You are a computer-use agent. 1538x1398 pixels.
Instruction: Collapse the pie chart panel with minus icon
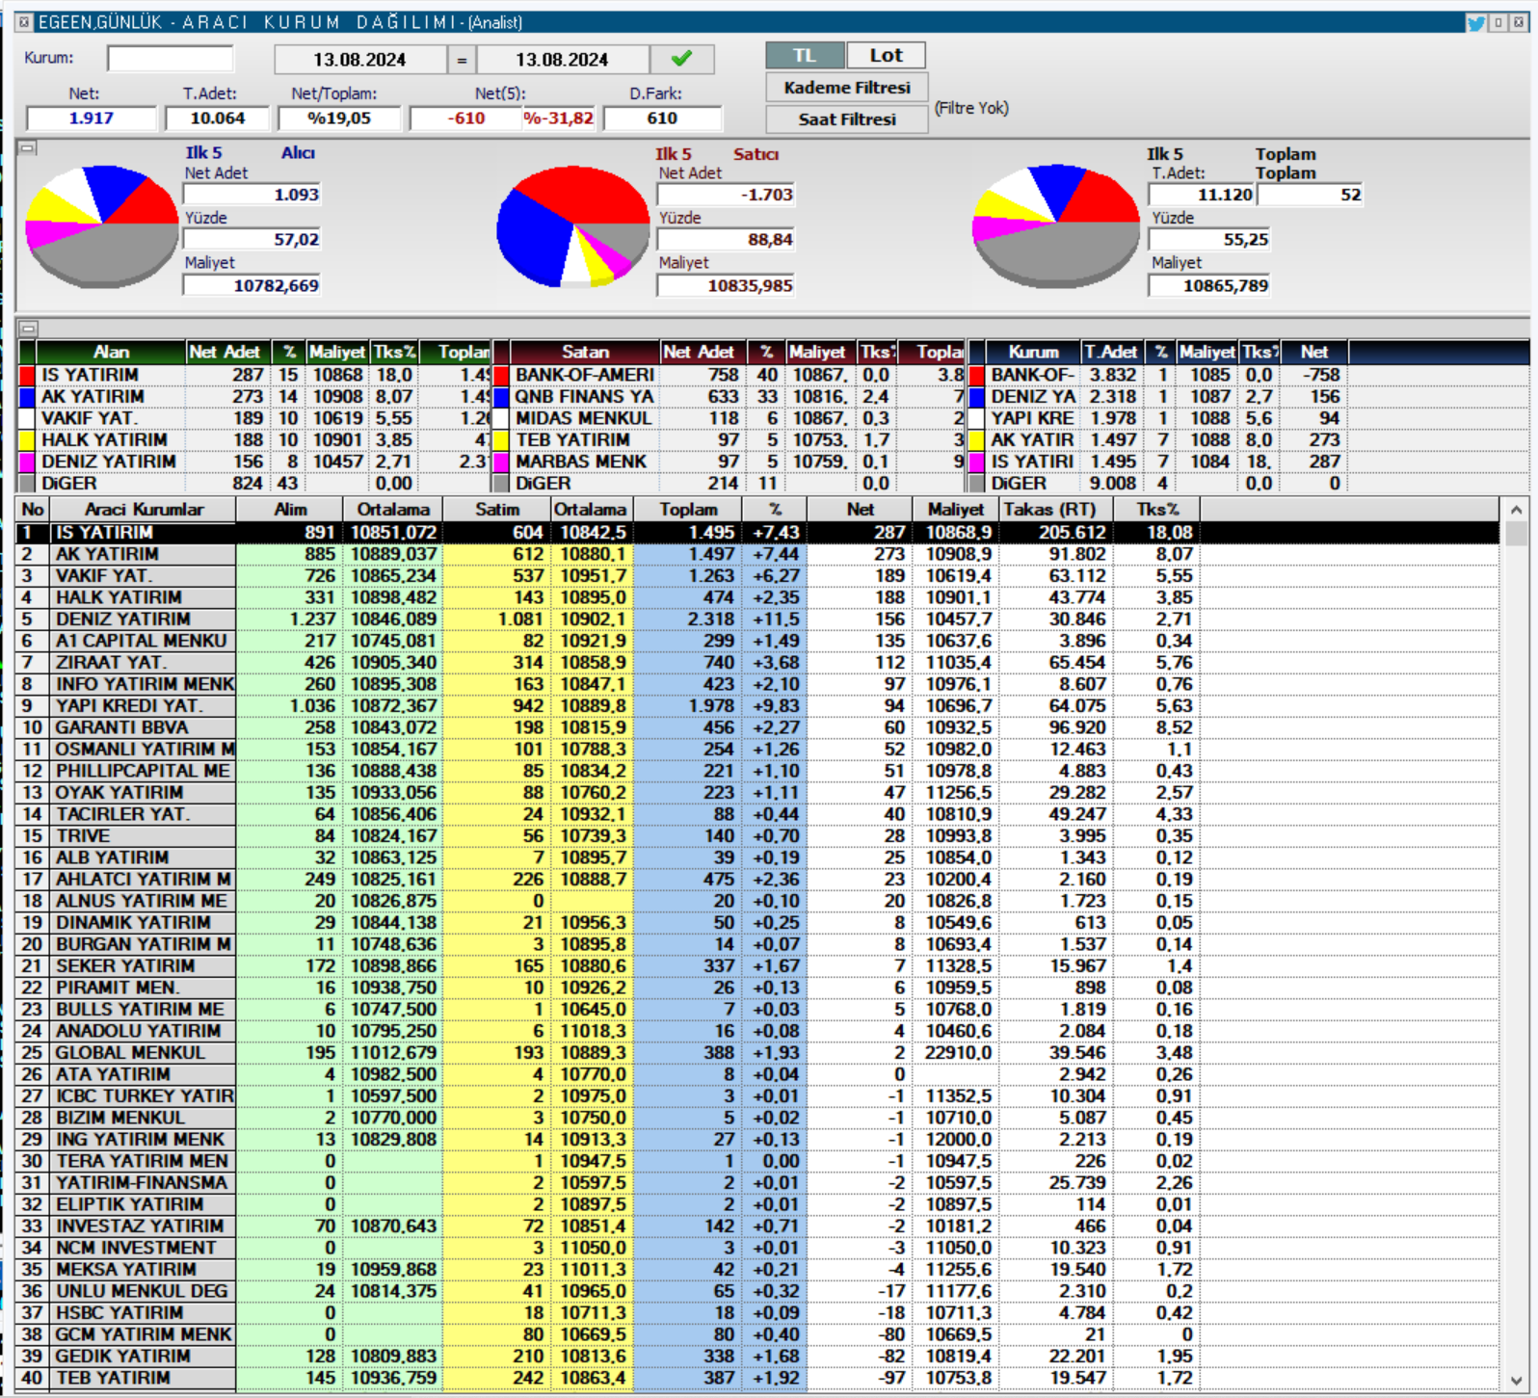point(28,148)
